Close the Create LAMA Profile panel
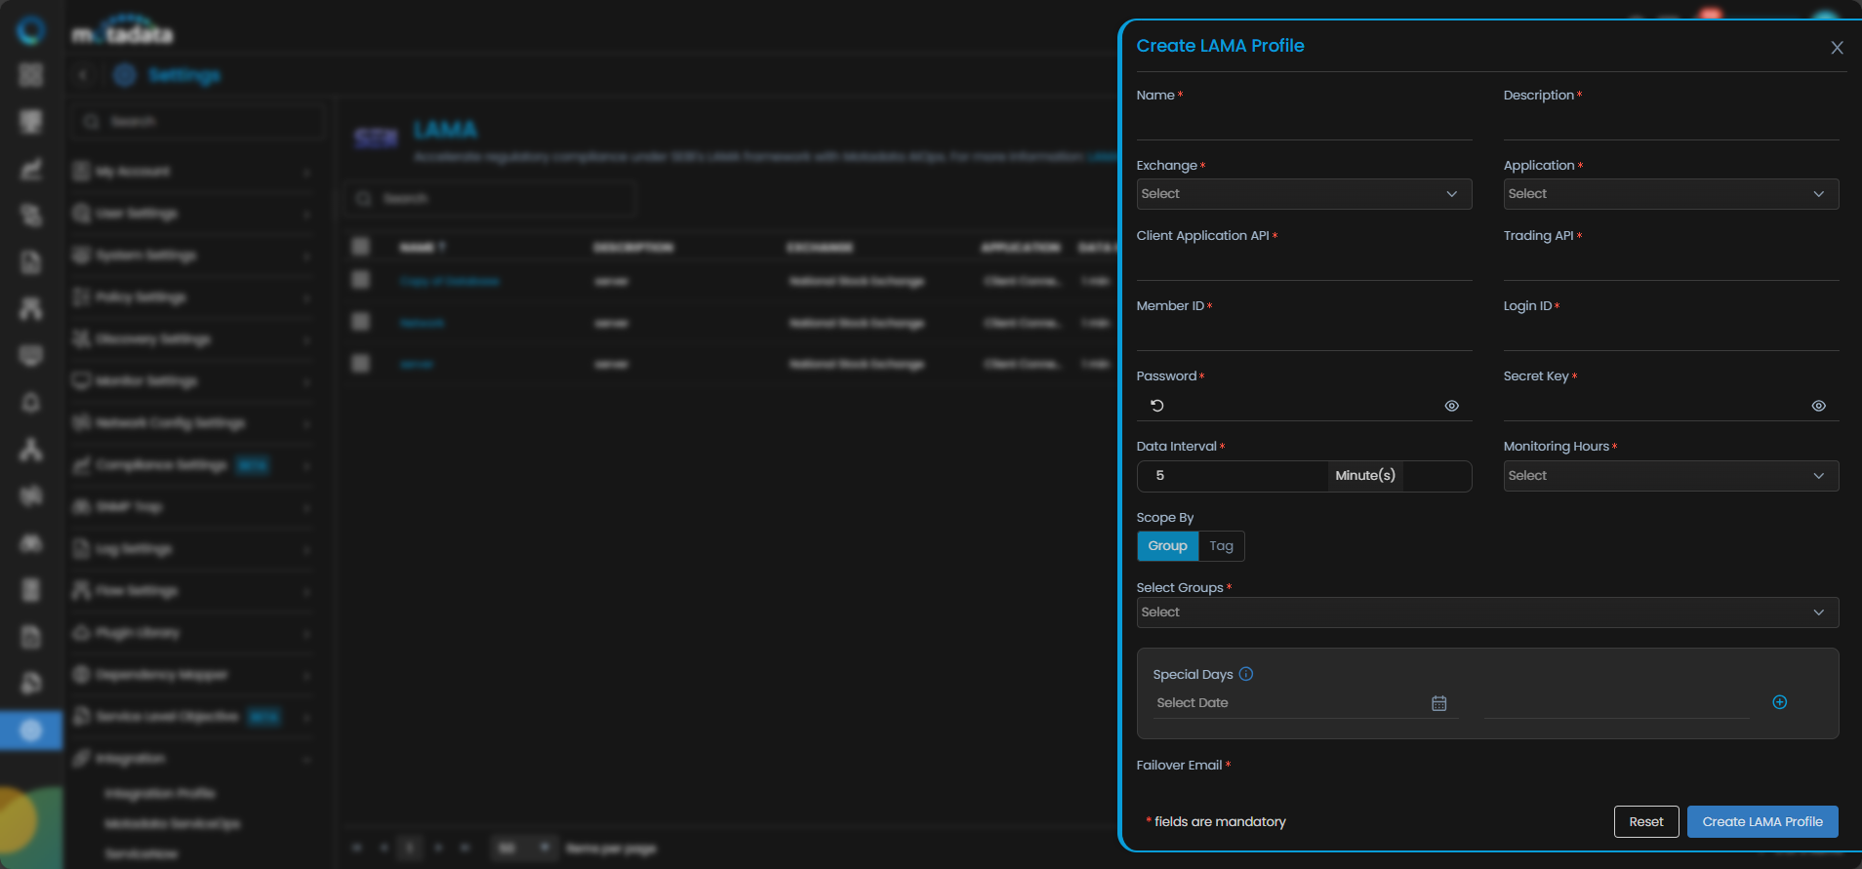Viewport: 1862px width, 869px height. point(1837,48)
